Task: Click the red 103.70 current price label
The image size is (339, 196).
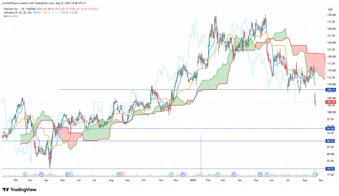Action: (x=331, y=102)
